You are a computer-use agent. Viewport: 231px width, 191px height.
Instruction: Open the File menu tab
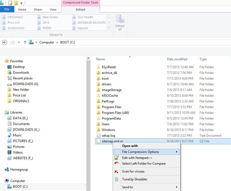[7, 10]
